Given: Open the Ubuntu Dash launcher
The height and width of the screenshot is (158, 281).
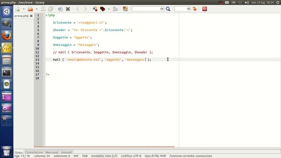Looking at the screenshot, I should [x=7, y=12].
